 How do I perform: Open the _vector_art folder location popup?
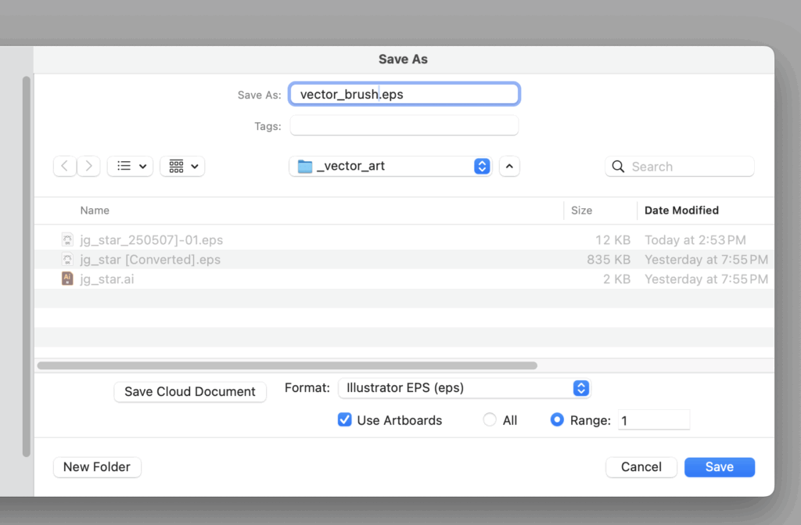pos(390,166)
